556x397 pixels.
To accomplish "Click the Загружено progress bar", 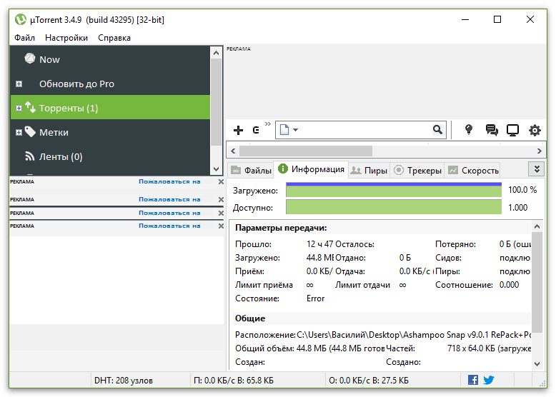I will [x=394, y=190].
